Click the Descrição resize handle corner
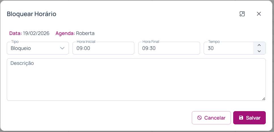The width and height of the screenshot is (274, 132). [264, 99]
